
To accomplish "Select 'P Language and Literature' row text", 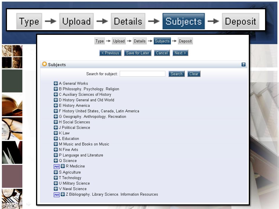I will point(81,155).
